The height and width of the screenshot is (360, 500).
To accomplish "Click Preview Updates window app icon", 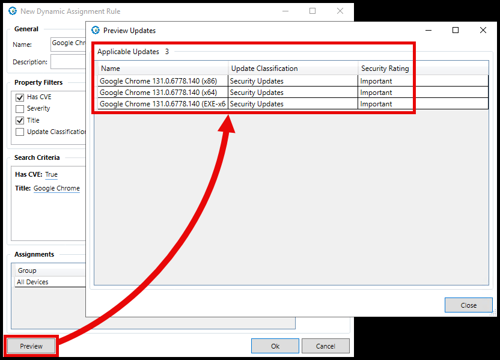I will (96, 30).
